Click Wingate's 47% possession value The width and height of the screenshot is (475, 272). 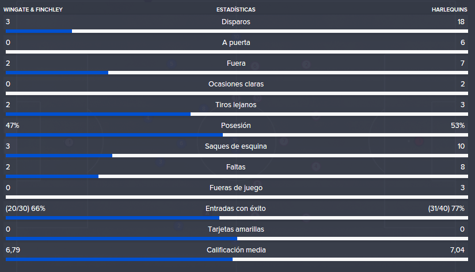tap(13, 126)
